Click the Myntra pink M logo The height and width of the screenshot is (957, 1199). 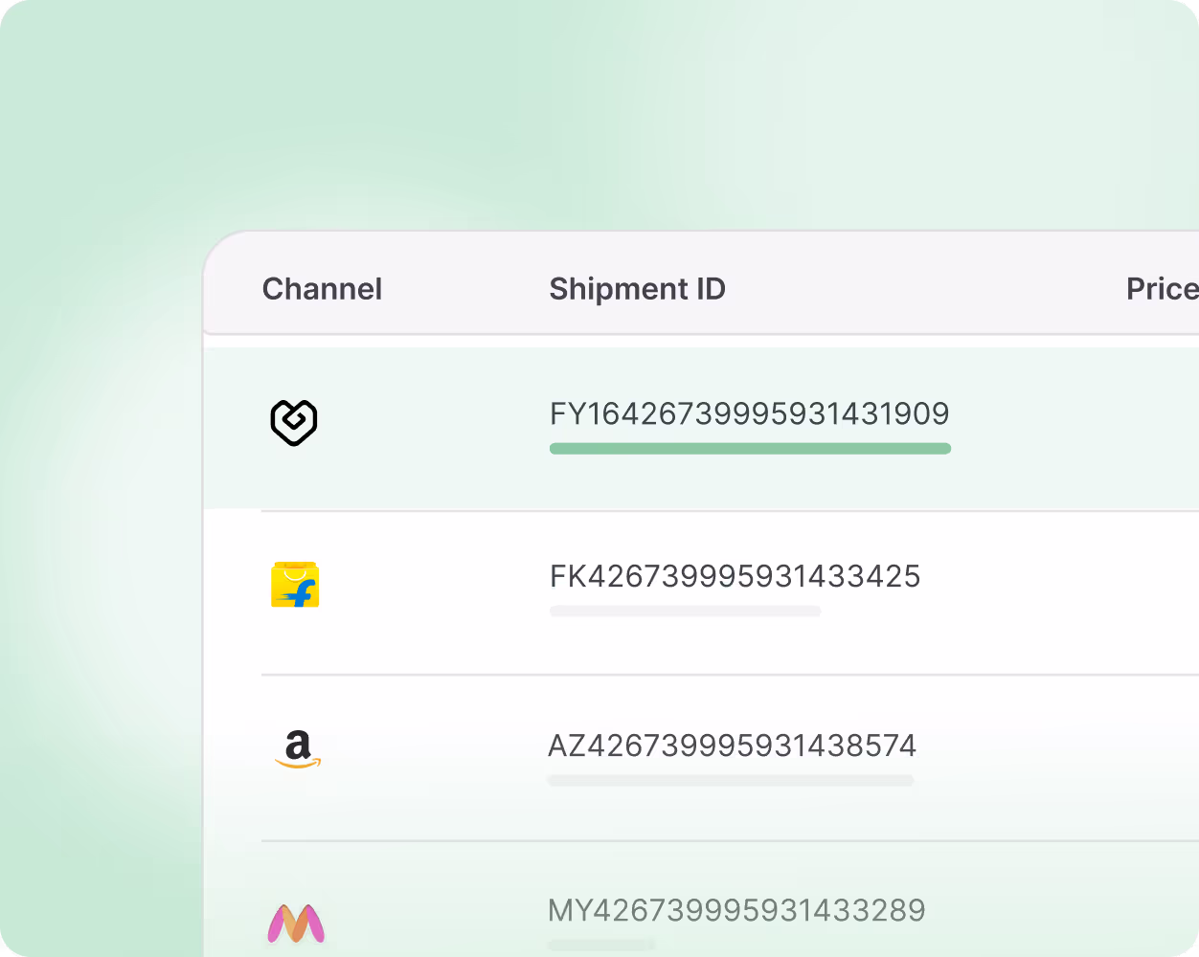pos(295,923)
